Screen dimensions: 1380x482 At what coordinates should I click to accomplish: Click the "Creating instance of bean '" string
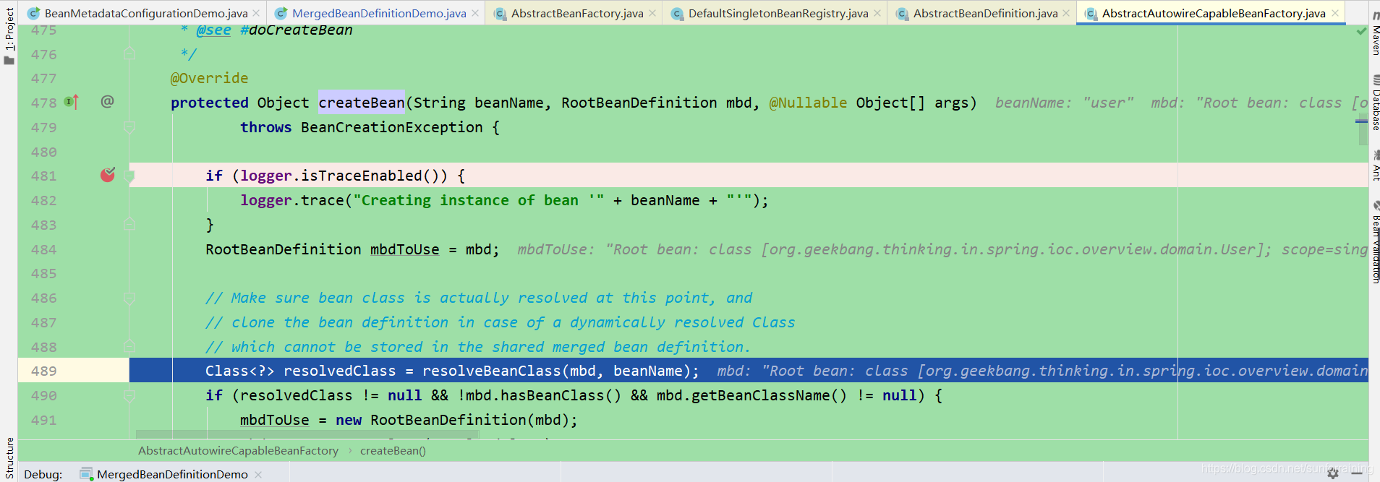[x=478, y=200]
